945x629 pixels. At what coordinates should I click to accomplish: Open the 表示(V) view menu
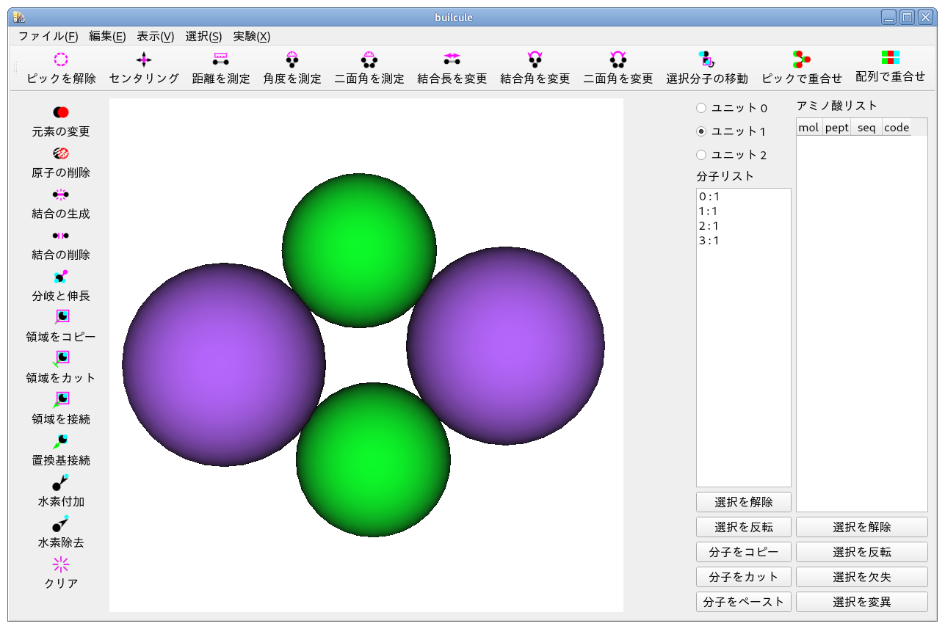[x=155, y=37]
